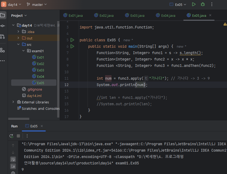Switch to Ex03.java editor tab
The width and height of the screenshot is (227, 174).
coord(135,15)
